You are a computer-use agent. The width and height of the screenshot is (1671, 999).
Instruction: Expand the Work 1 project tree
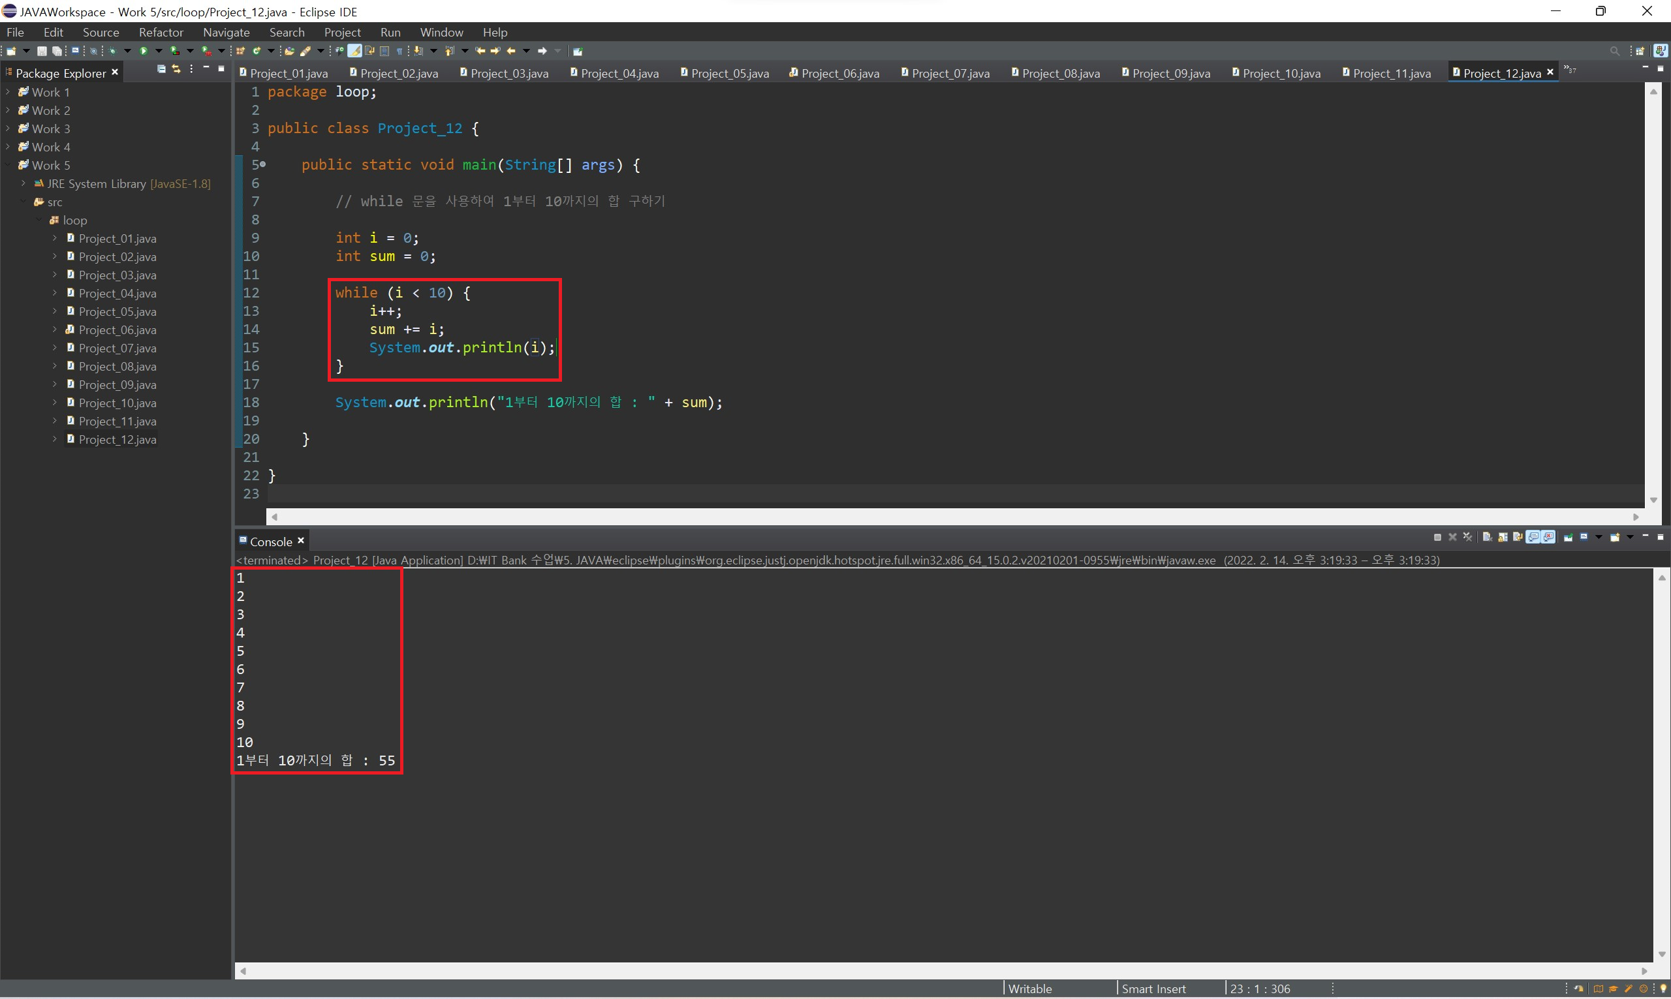(8, 92)
